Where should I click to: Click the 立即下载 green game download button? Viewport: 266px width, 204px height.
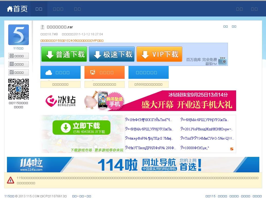point(81,127)
